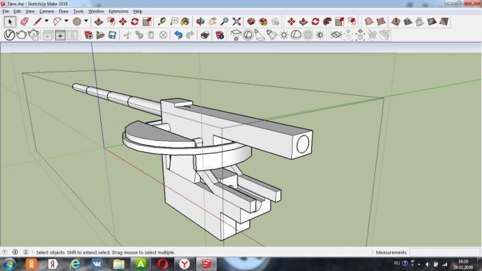Click the Print icon
Viewport: 482px width, 271px height.
tap(205, 35)
